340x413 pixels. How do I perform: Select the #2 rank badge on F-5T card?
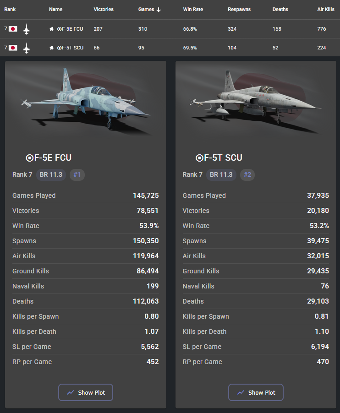coord(247,174)
